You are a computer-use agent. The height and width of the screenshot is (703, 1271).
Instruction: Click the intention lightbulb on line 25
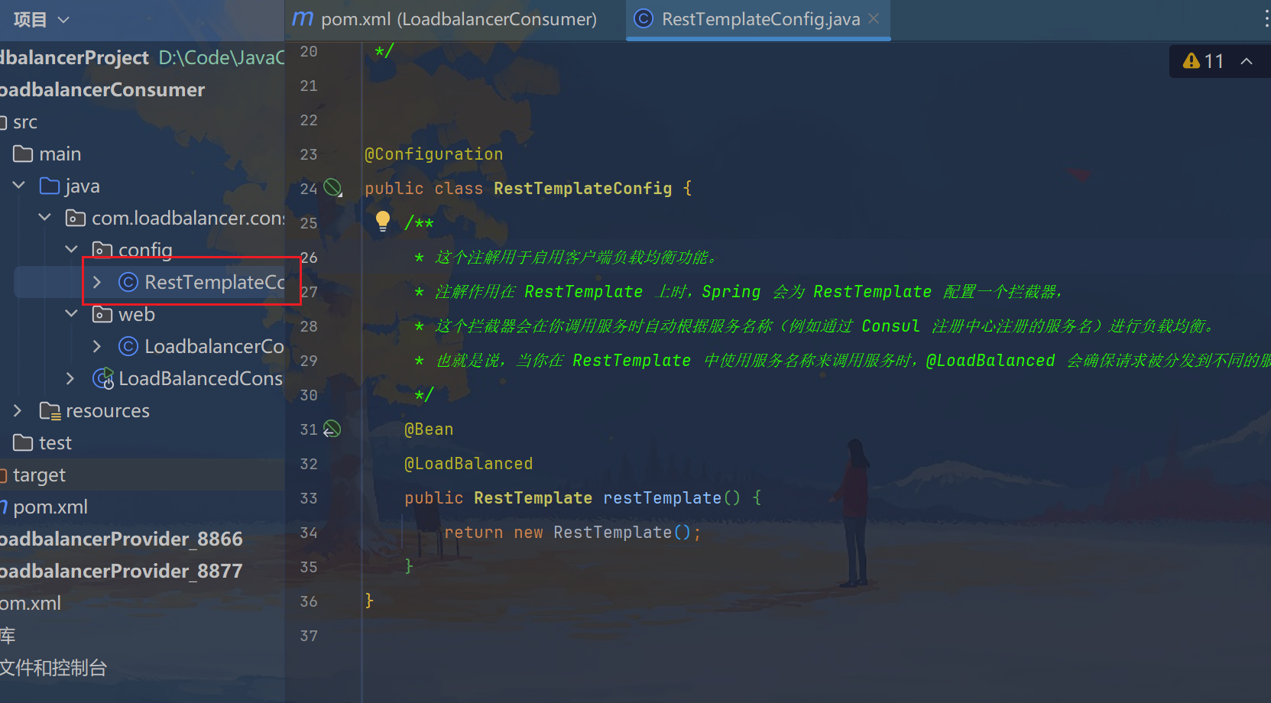383,222
